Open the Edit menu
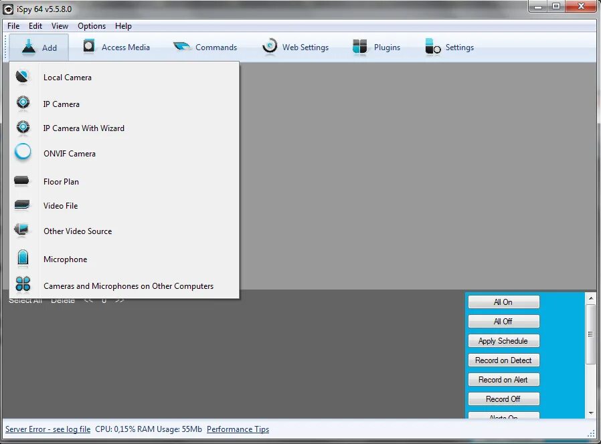Viewport: 601px width, 444px height. (x=35, y=26)
